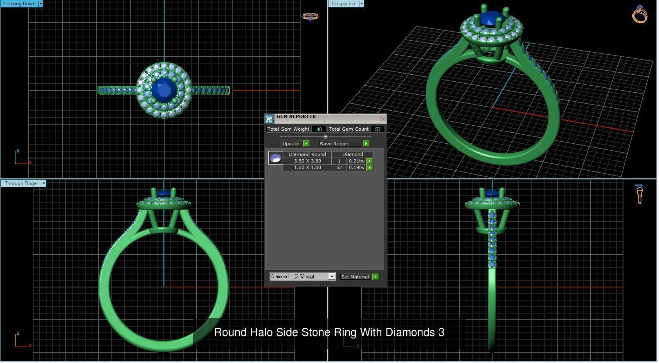
Task: Click the side-view ring orientation icon
Action: 639,194
